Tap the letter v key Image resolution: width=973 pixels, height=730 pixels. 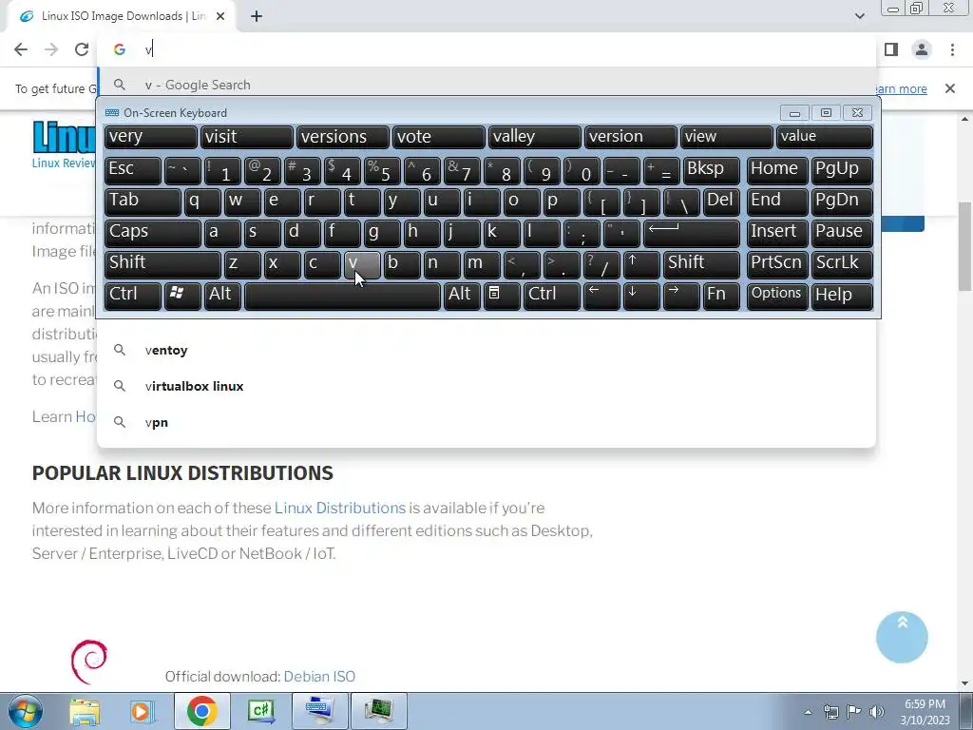pos(362,264)
